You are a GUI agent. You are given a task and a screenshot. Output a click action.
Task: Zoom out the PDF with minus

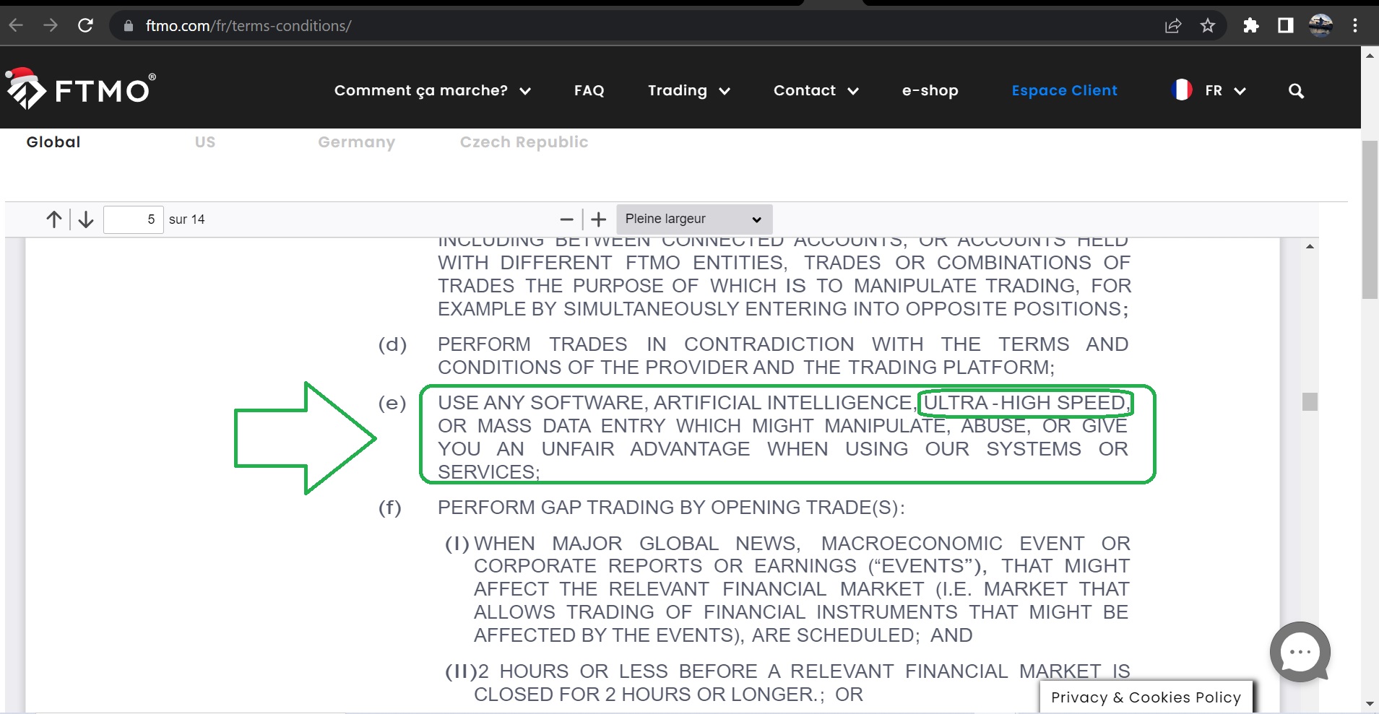pyautogui.click(x=566, y=219)
